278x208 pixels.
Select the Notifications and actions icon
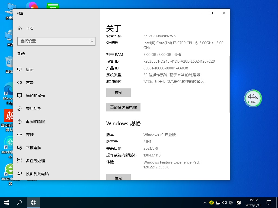[20, 96]
